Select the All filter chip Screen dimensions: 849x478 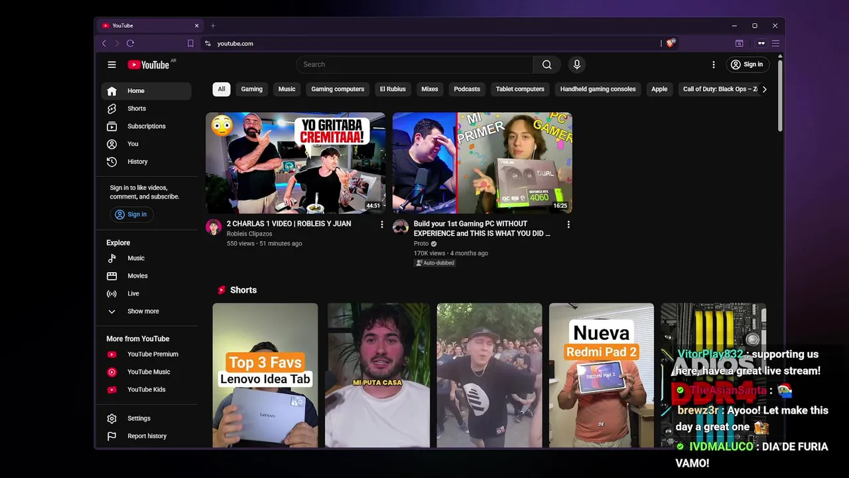tap(222, 89)
